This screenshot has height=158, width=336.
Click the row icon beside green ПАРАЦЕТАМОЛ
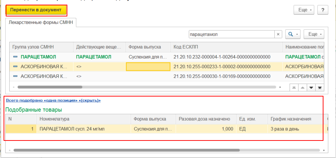tap(15, 57)
